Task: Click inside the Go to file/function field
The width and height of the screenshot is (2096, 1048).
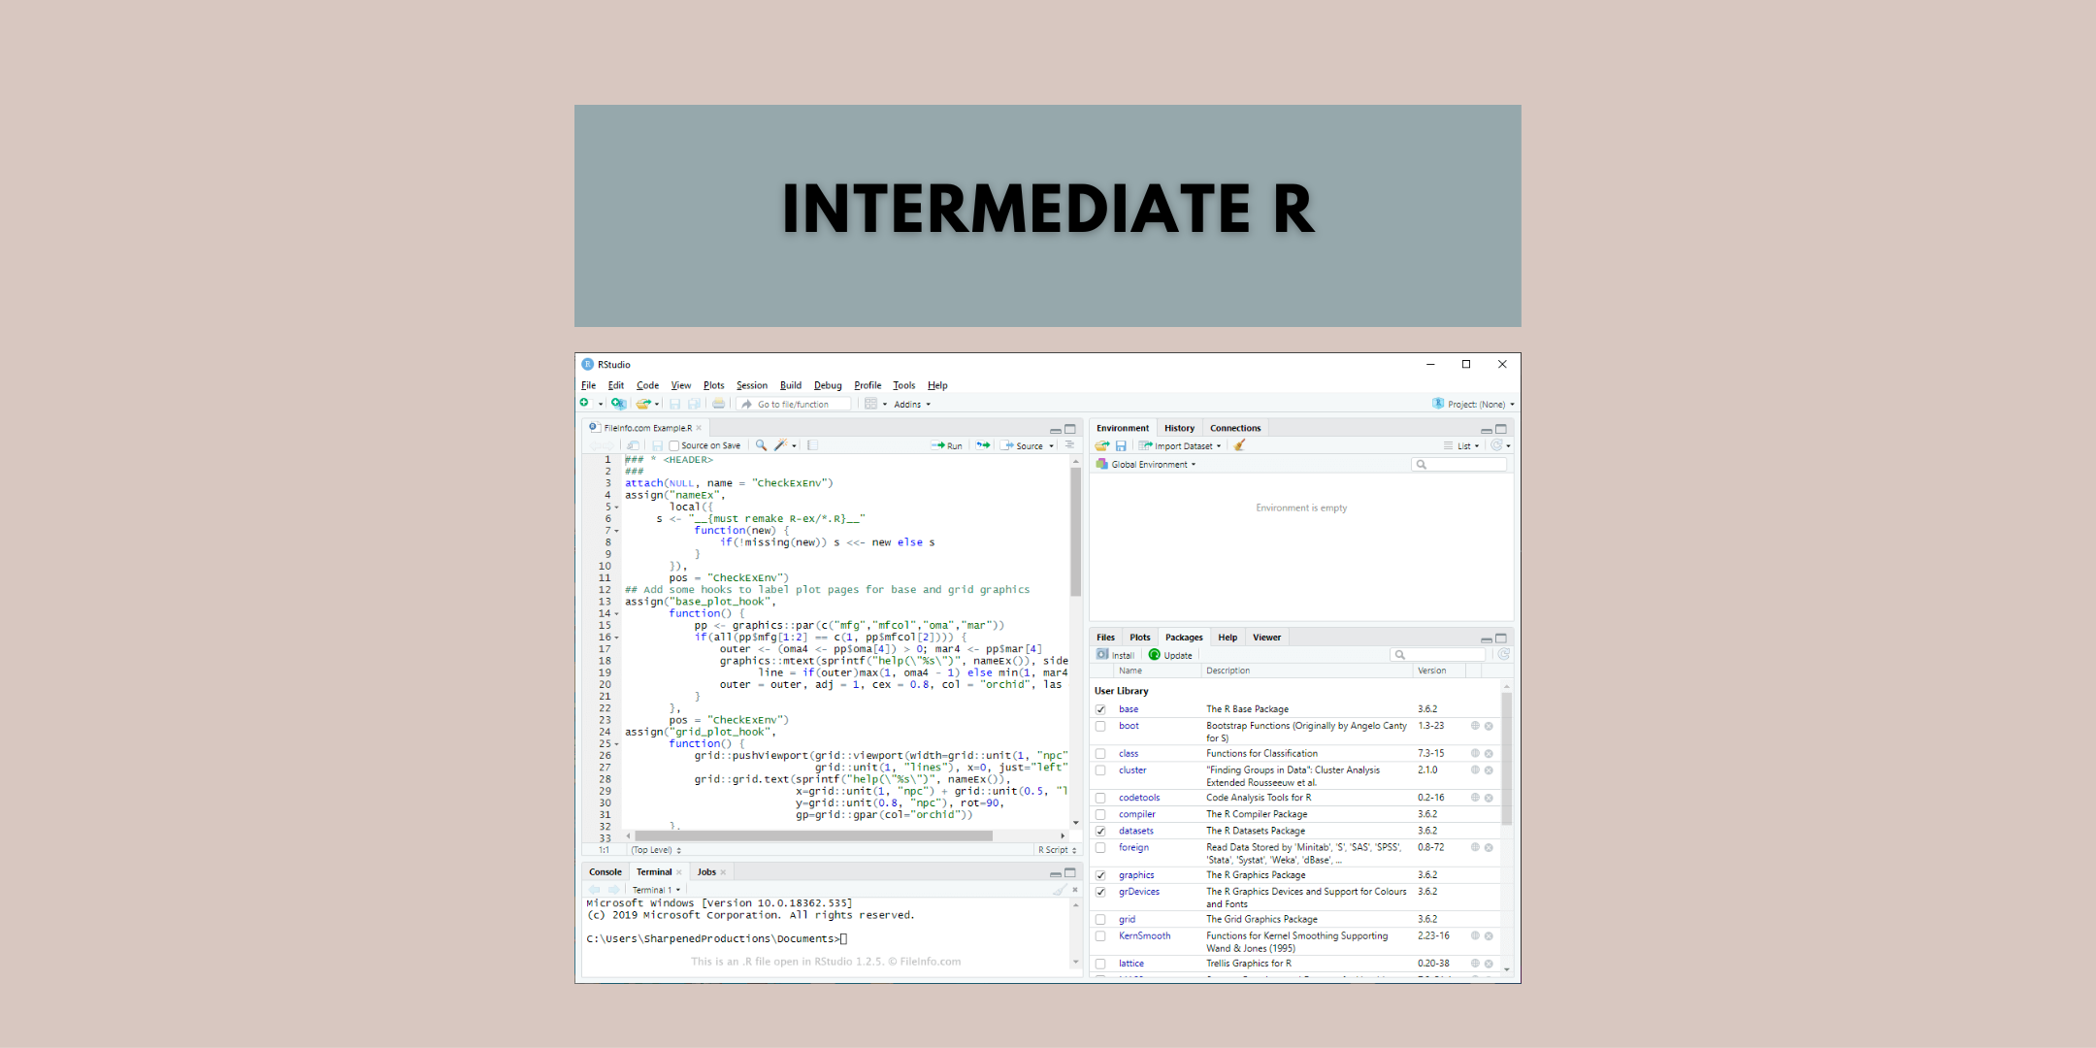Action: click(x=796, y=404)
